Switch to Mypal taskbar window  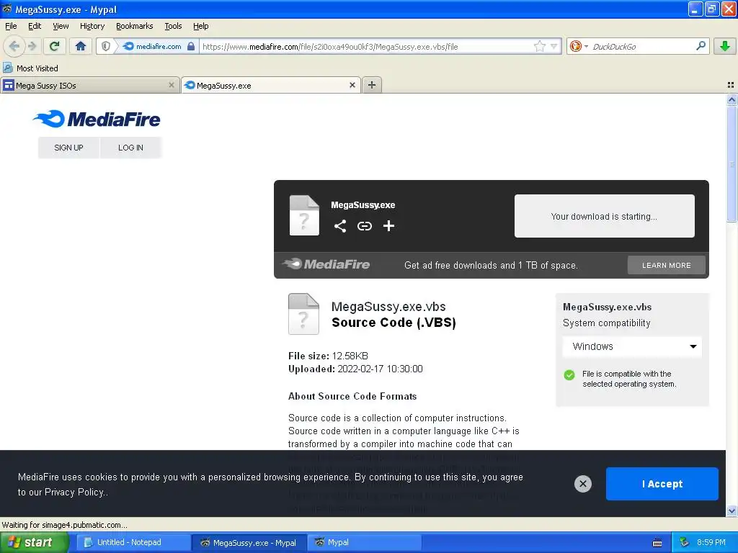[365, 542]
